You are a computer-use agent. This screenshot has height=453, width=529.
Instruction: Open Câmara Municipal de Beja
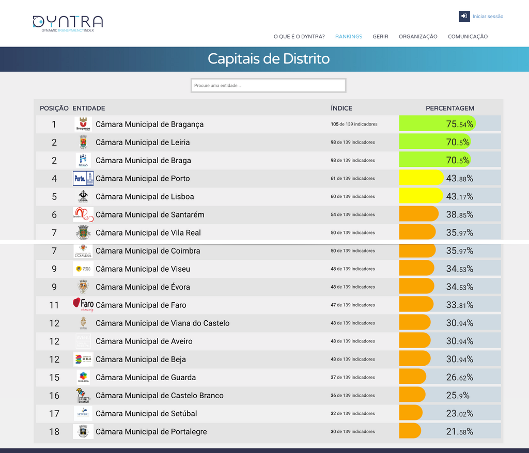141,359
